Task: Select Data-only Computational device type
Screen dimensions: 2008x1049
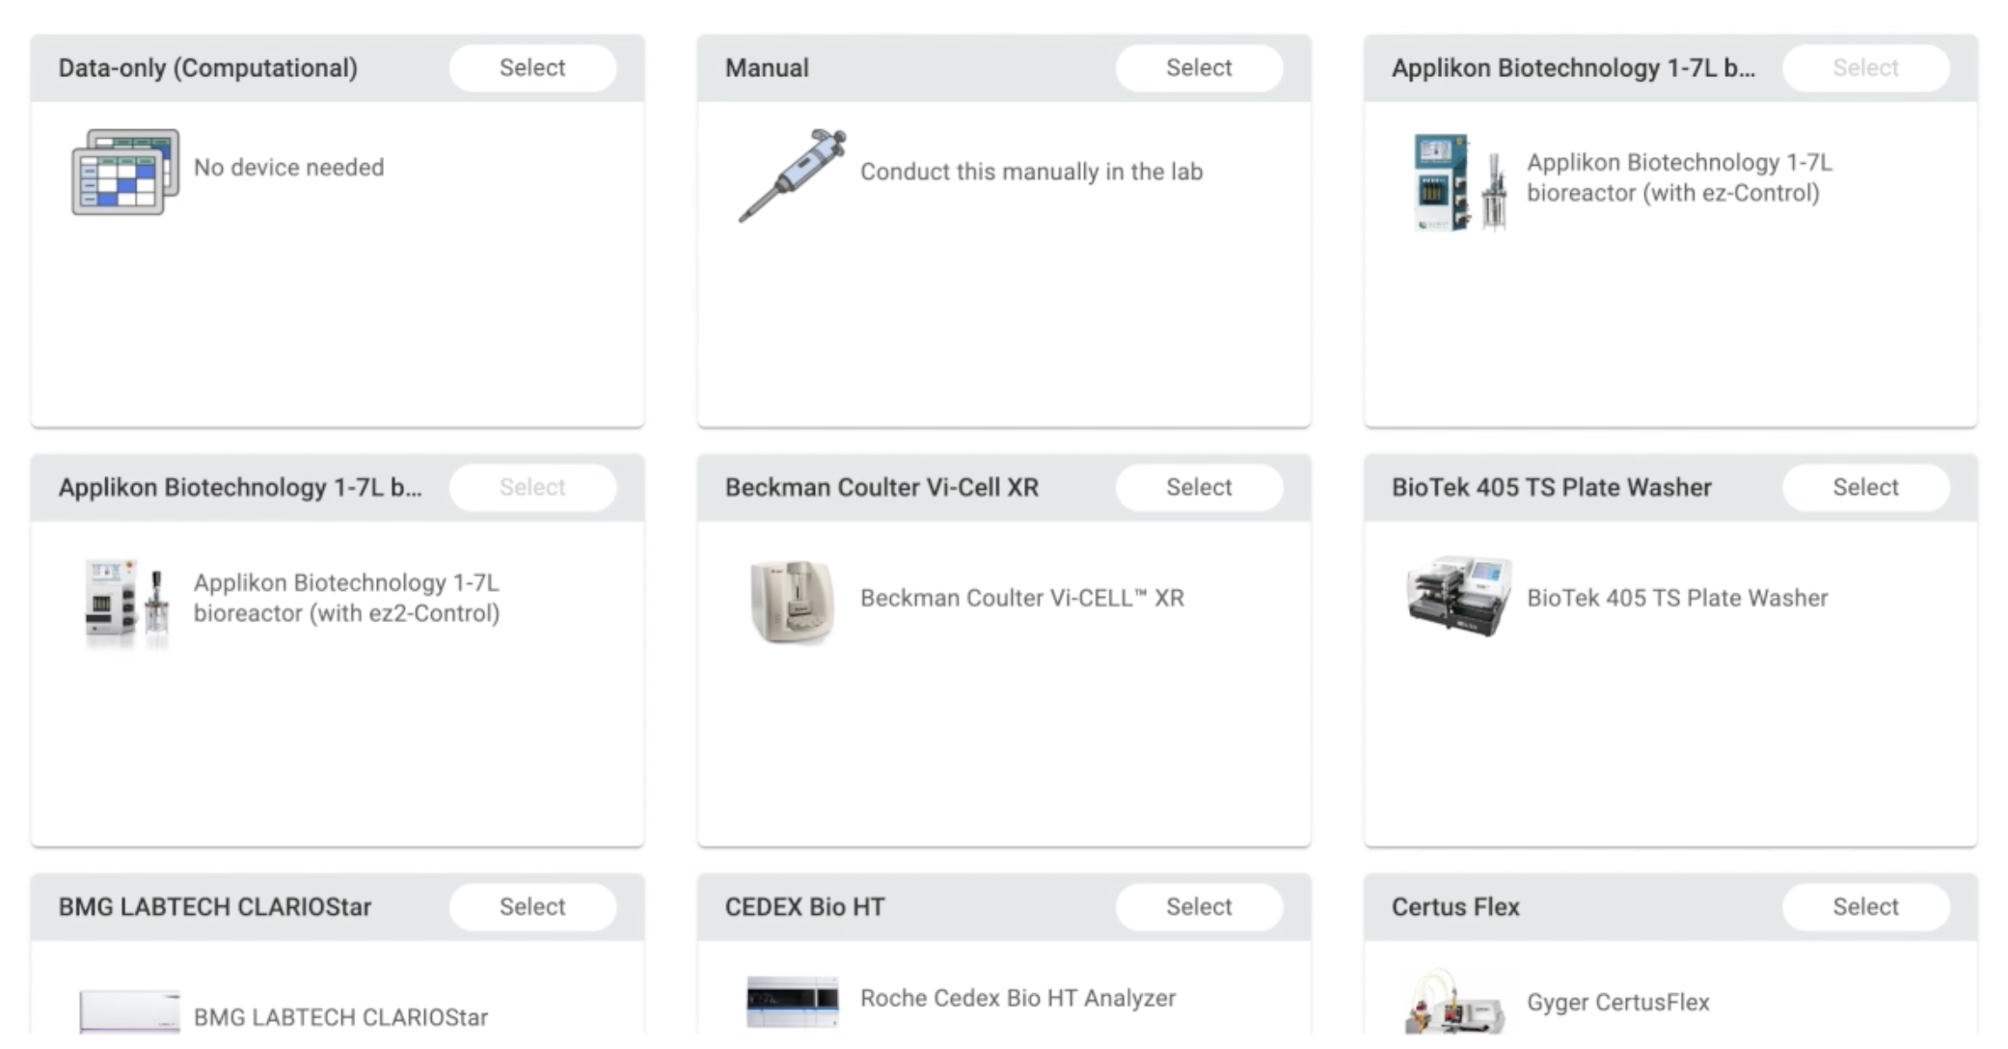Action: 532,67
